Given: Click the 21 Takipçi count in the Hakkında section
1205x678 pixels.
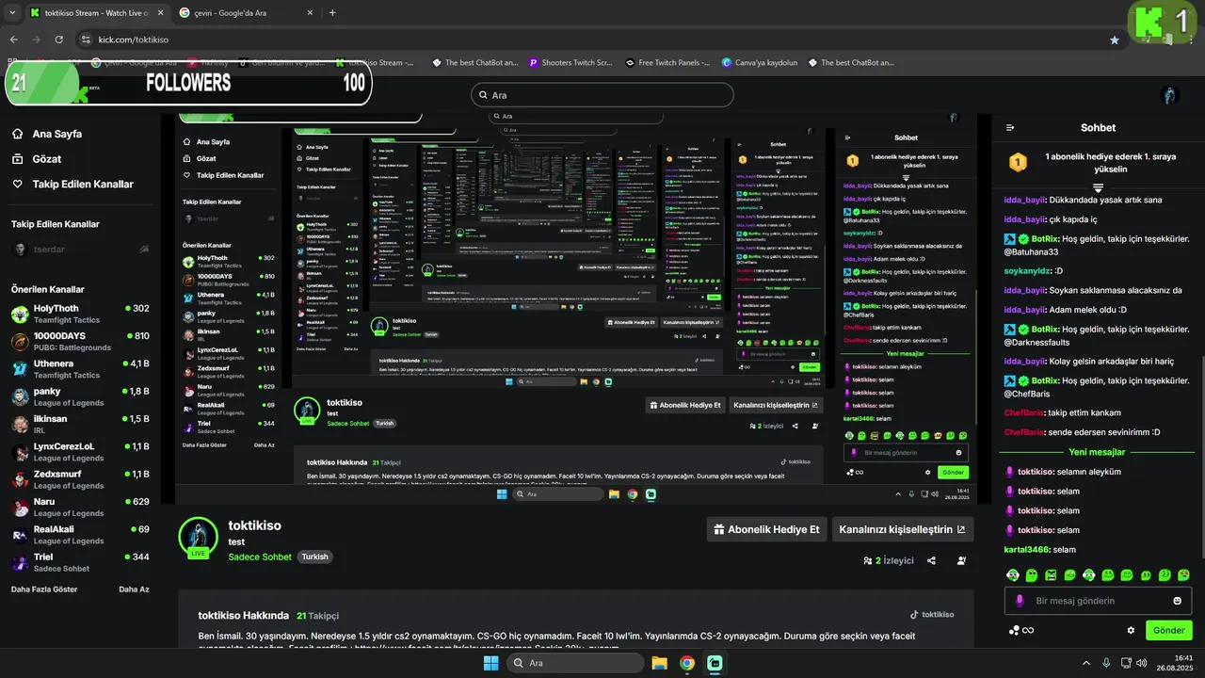Looking at the screenshot, I should point(317,616).
